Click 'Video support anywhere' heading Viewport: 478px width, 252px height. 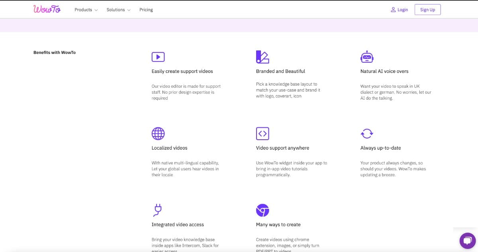(282, 148)
